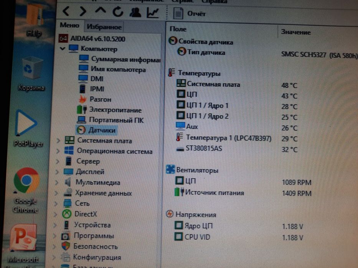Select the CPU VID chip icon
358x268 pixels.
178,236
